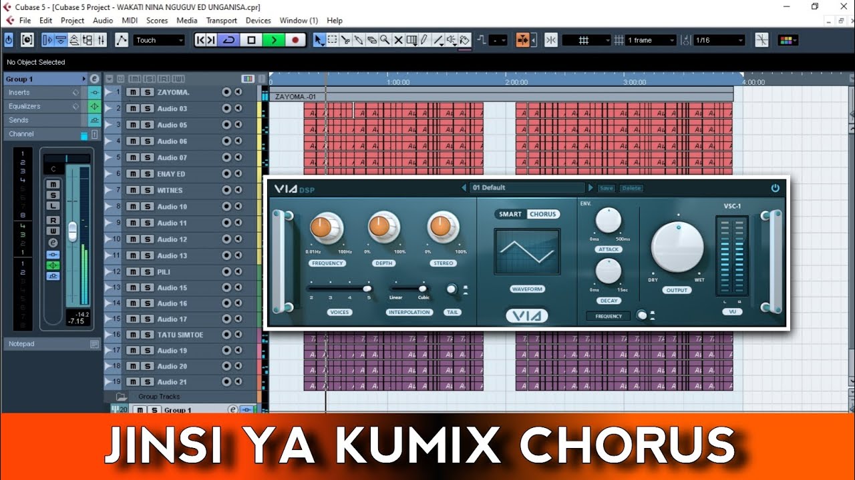
Task: Mute the TATU SIMTOE track
Action: [x=134, y=335]
